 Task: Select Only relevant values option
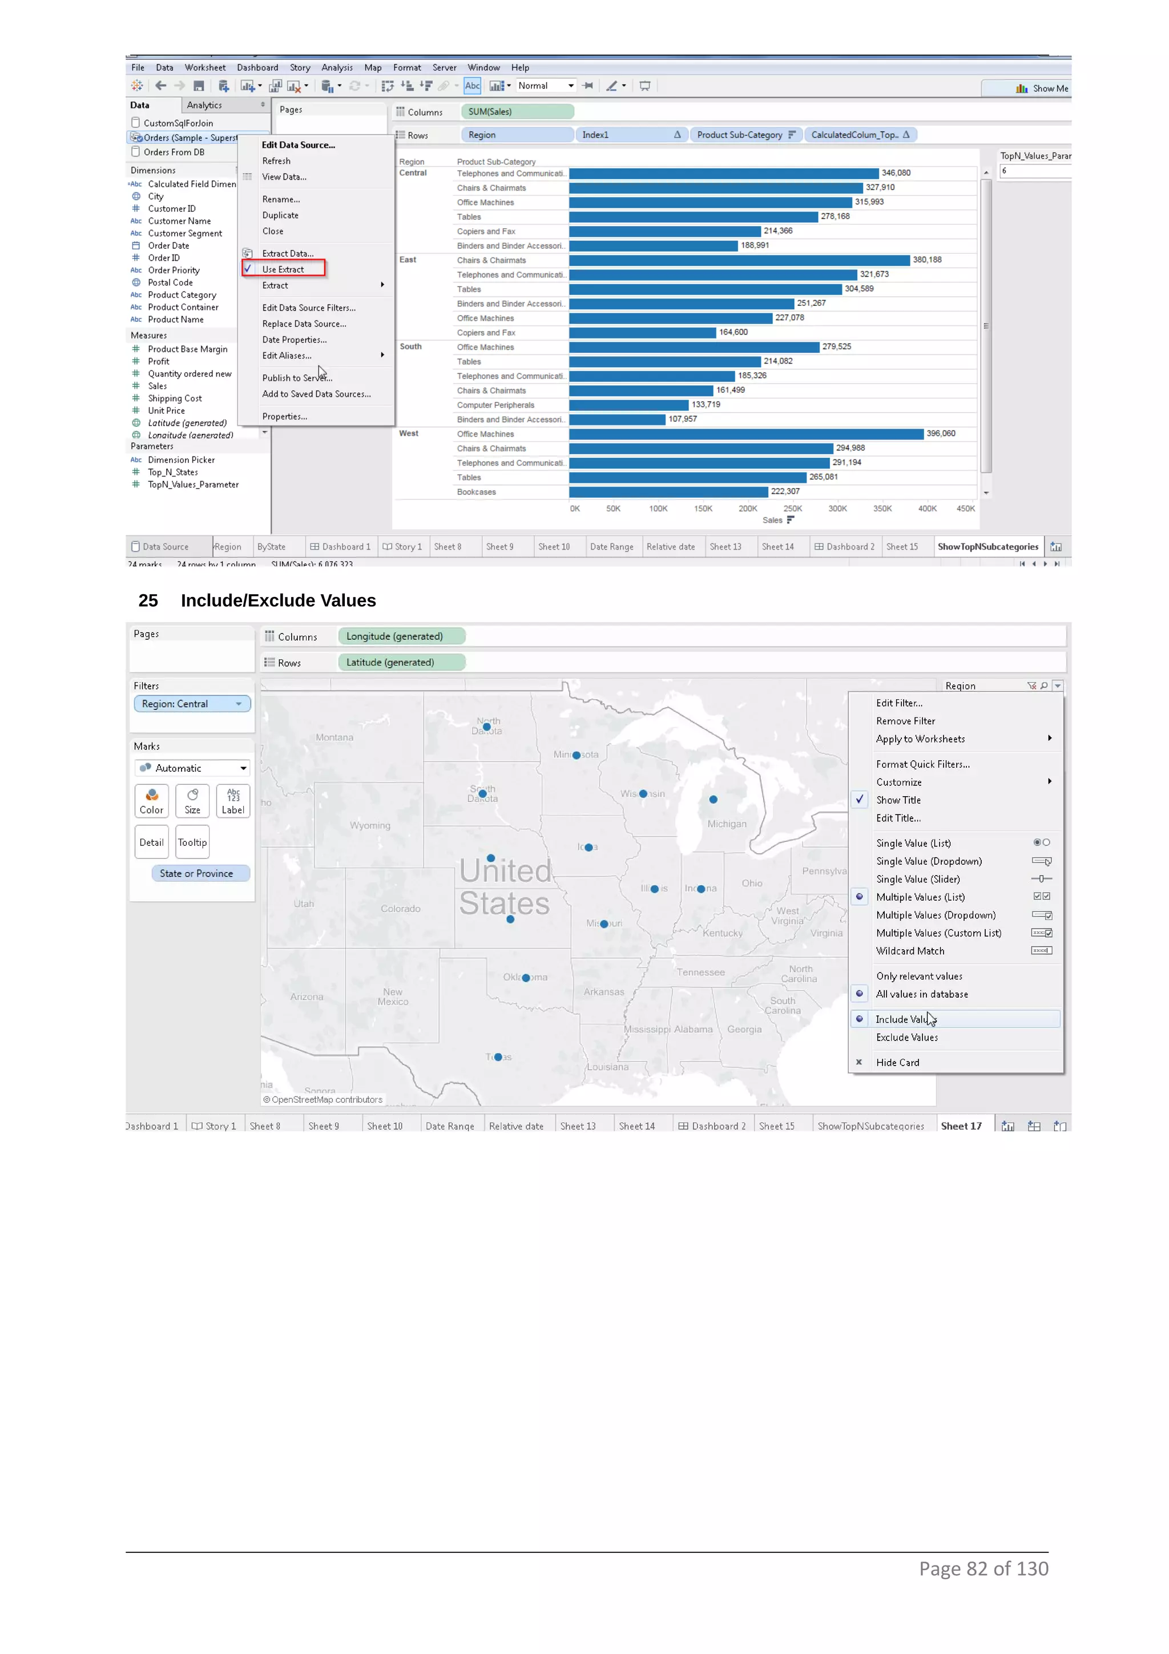[x=919, y=976]
